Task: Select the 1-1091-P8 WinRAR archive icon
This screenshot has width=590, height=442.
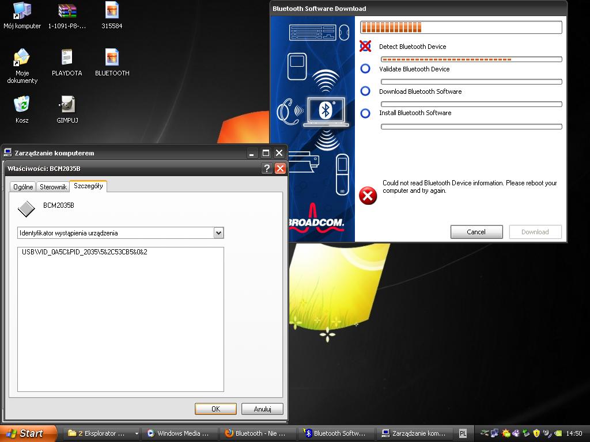Action: [x=67, y=15]
